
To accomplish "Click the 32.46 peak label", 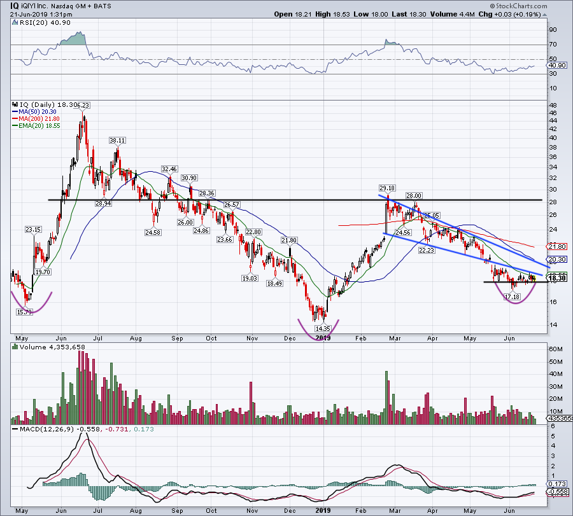I will click(169, 169).
